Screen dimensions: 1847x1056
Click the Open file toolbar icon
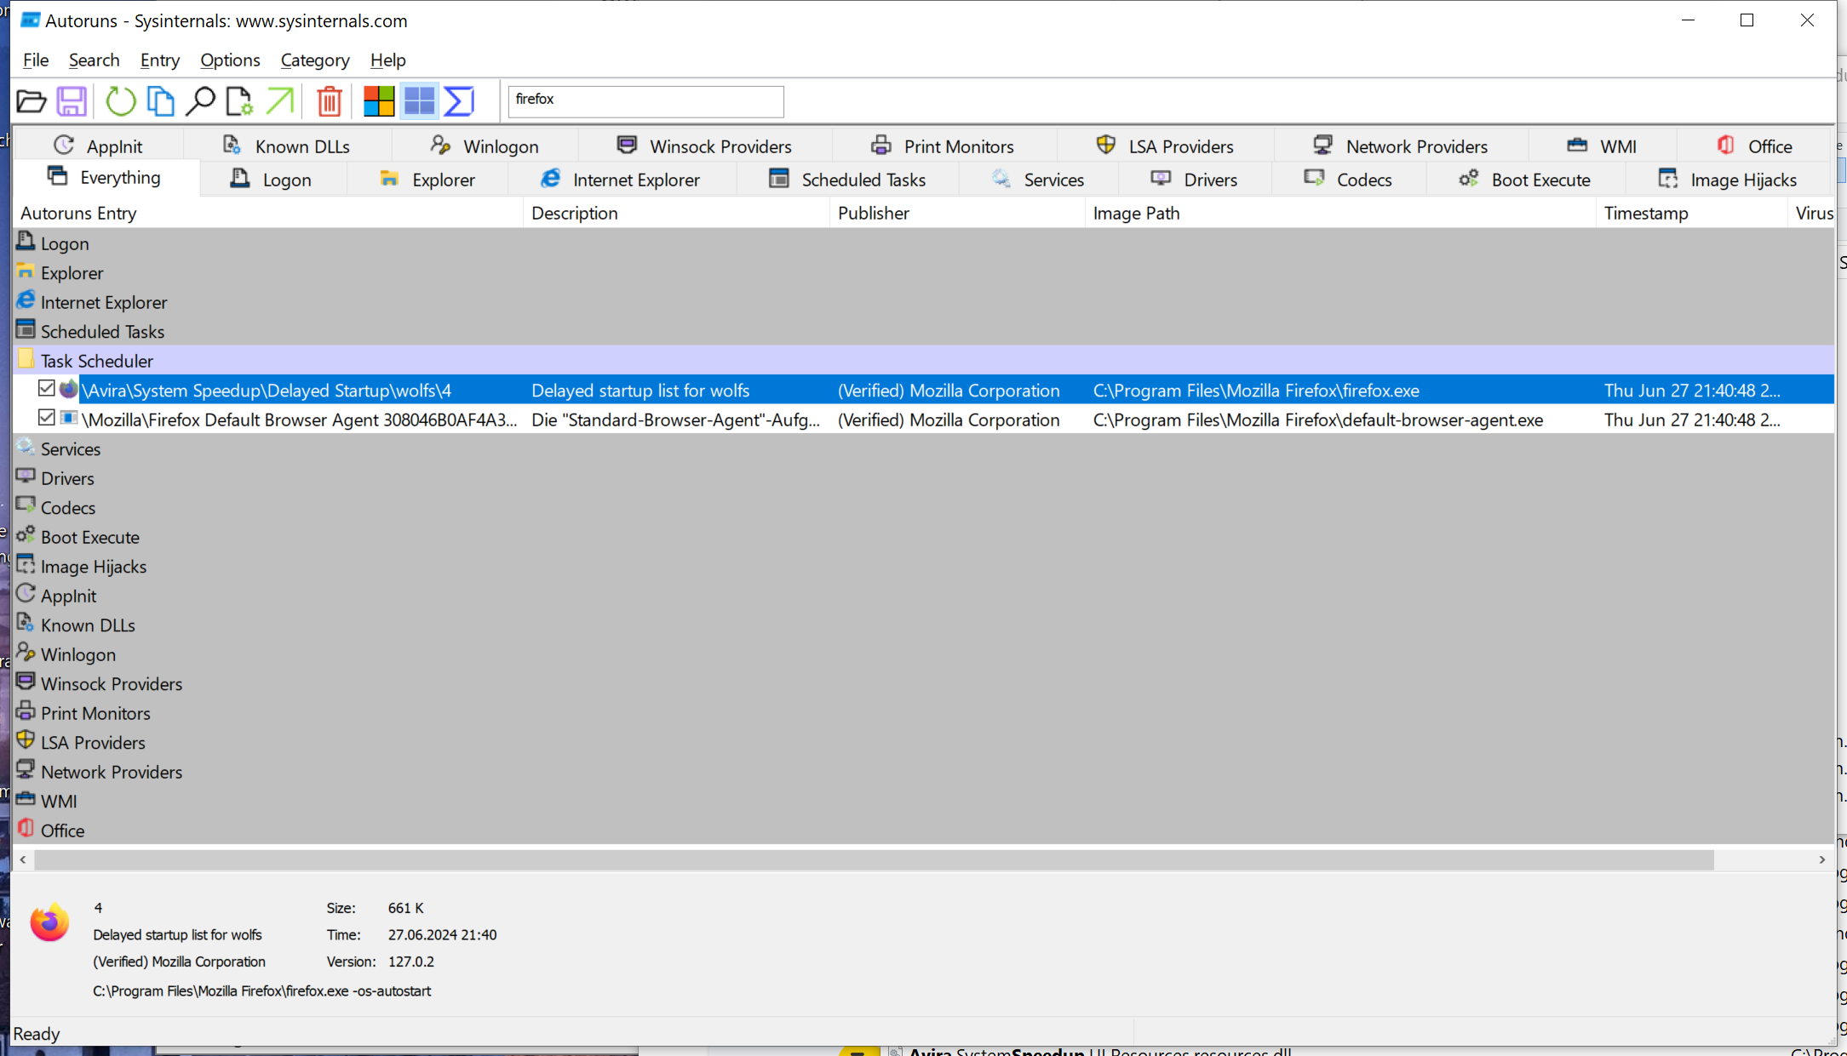pyautogui.click(x=32, y=101)
